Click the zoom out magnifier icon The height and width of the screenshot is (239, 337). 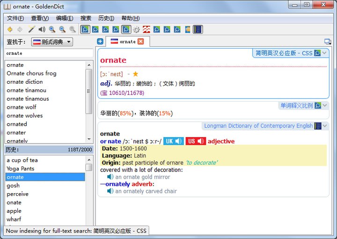(62, 29)
